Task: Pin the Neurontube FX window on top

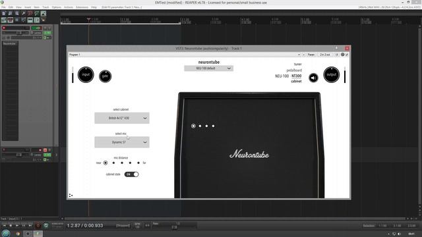Action: tap(336, 48)
